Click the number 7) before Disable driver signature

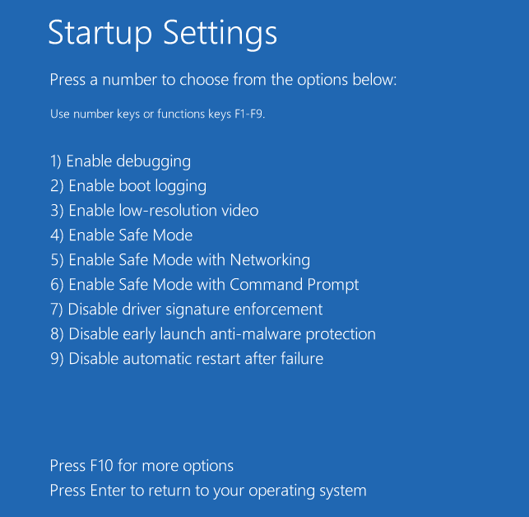click(x=56, y=310)
